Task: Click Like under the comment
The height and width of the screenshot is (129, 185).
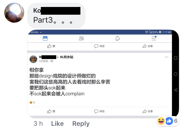Action: (58, 124)
